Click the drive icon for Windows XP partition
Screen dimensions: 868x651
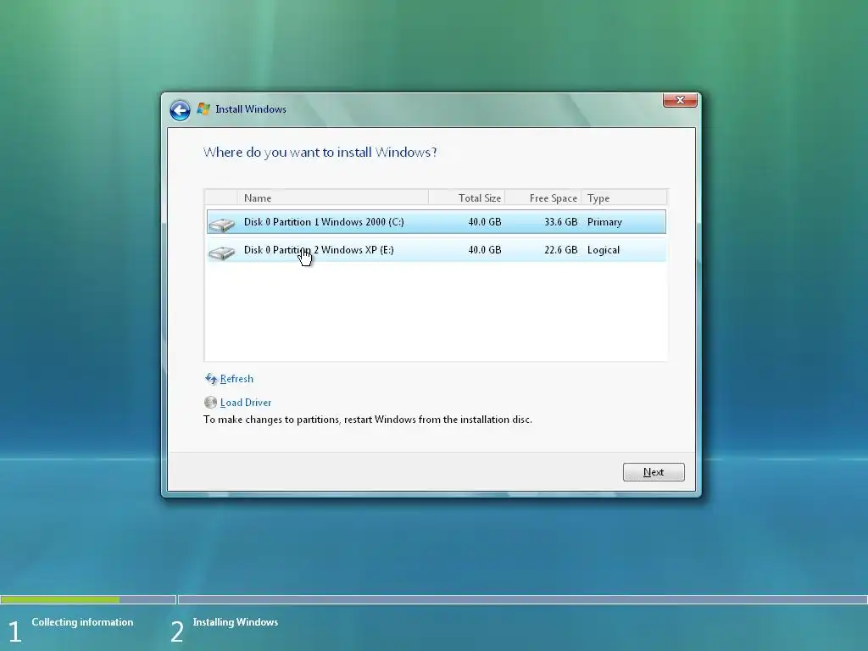[x=221, y=253]
